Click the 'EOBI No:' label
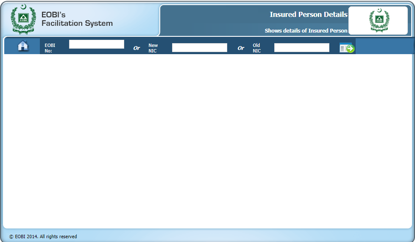Viewport: 415px width, 242px height. pos(50,48)
